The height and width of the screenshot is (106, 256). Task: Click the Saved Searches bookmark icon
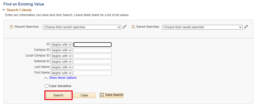tap(133, 27)
